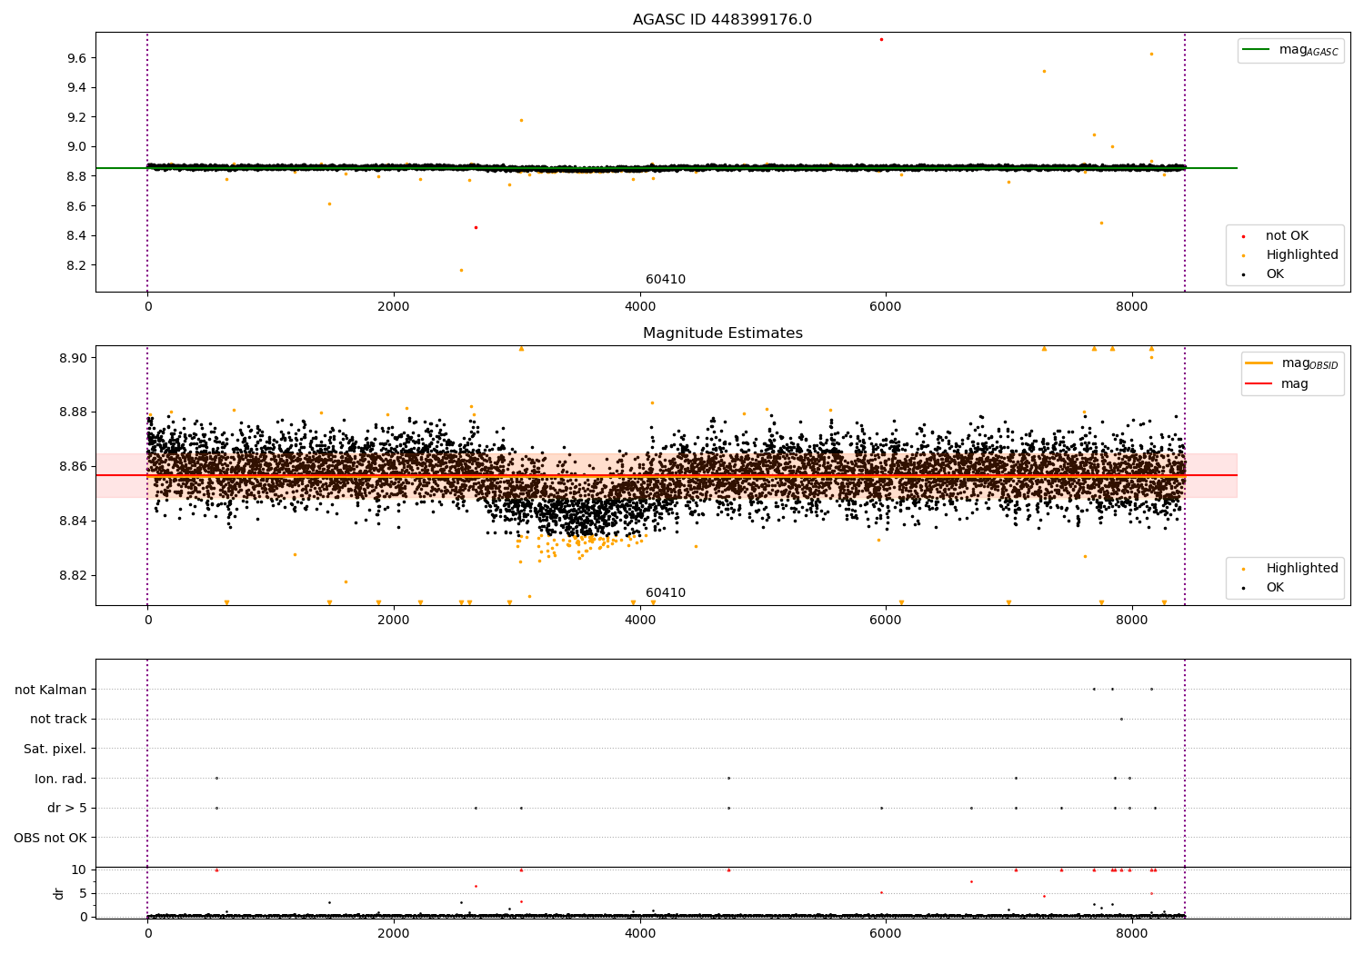Click the 'OBS not OK' row label
The height and width of the screenshot is (954, 1364).
point(51,838)
